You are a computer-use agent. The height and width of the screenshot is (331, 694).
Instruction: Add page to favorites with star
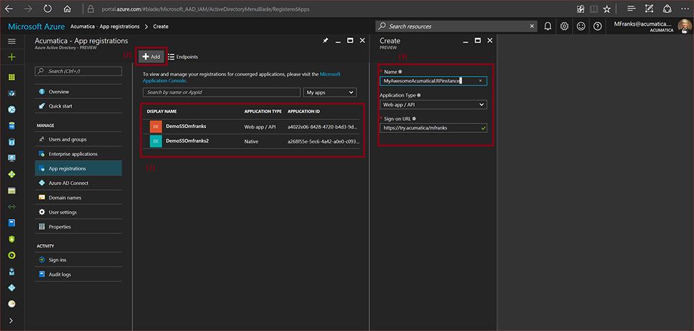pyautogui.click(x=607, y=8)
